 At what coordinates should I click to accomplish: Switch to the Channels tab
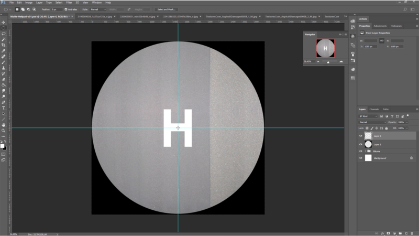click(374, 109)
